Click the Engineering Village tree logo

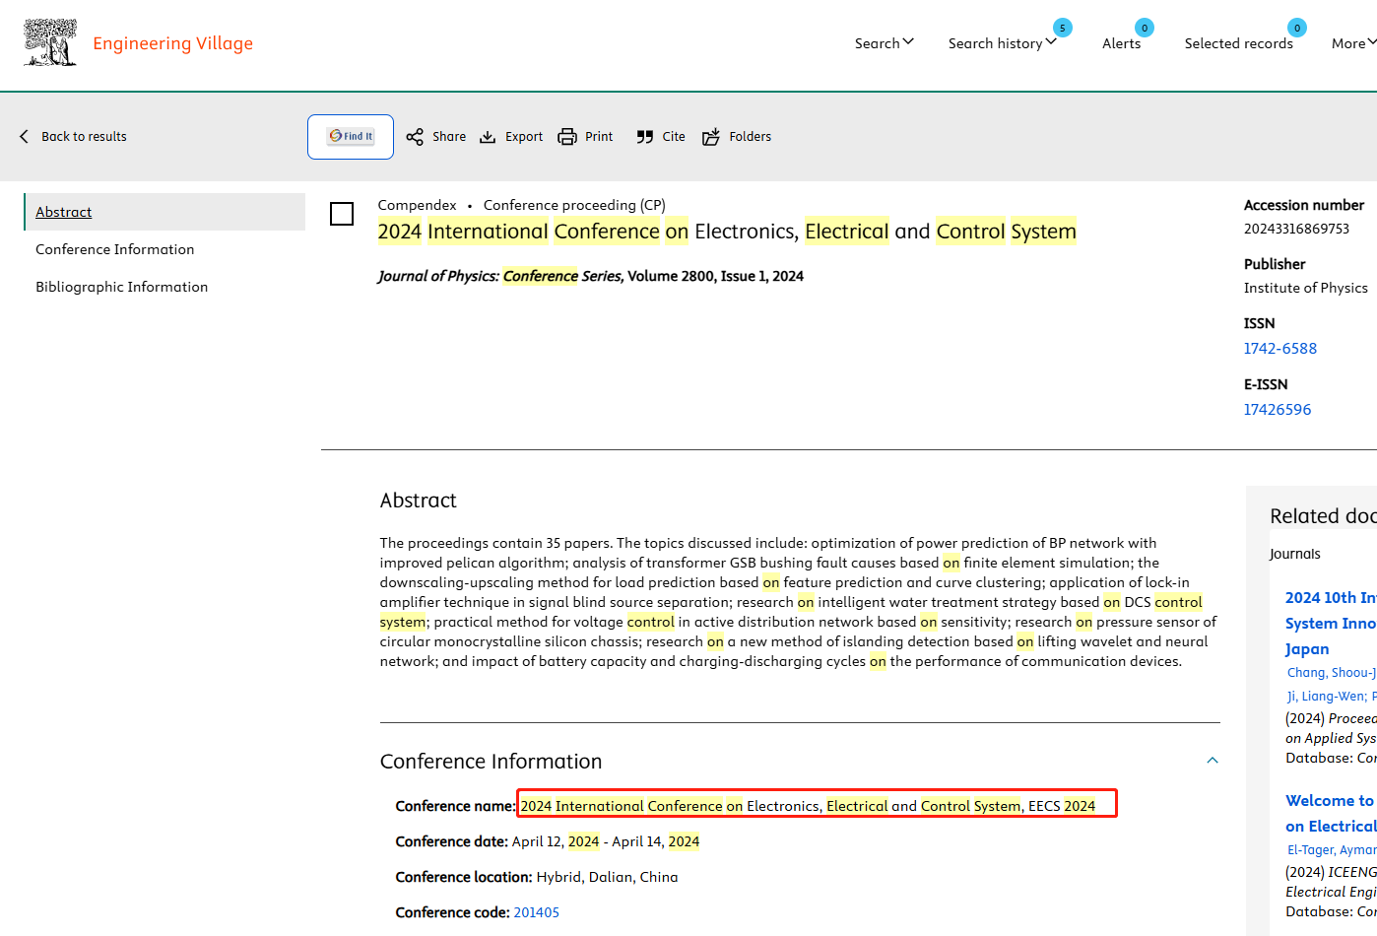point(50,43)
